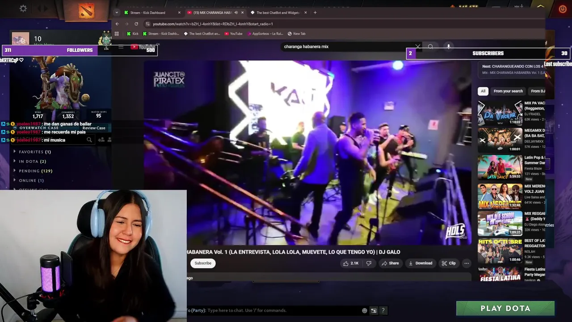572x322 pixels.
Task: Open the YouTube bookmark
Action: point(233,34)
